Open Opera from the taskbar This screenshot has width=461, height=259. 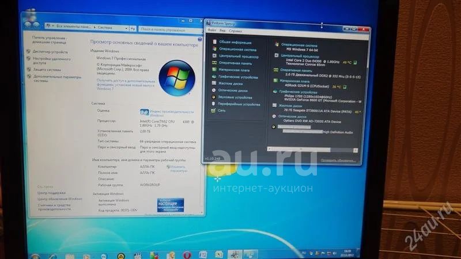pos(187,255)
